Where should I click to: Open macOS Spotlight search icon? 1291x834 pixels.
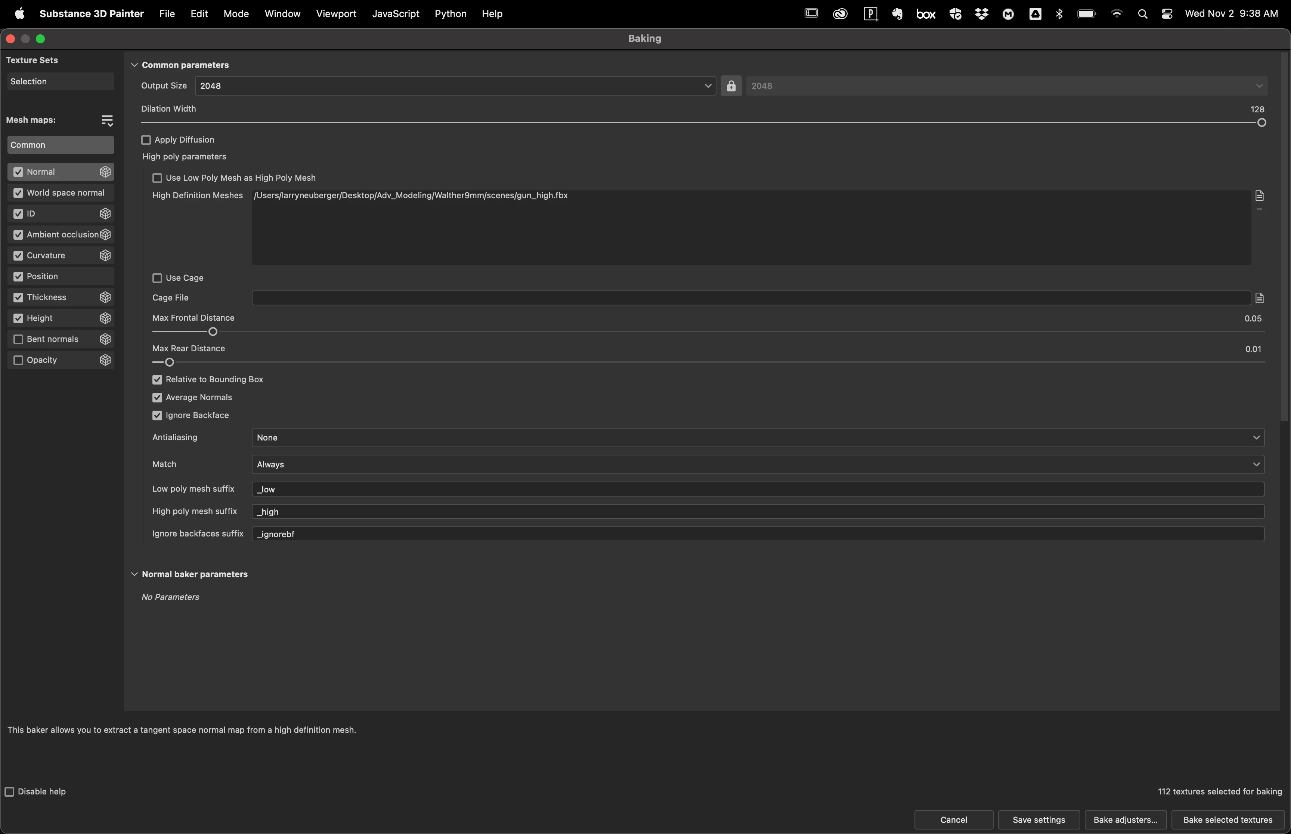pyautogui.click(x=1143, y=14)
